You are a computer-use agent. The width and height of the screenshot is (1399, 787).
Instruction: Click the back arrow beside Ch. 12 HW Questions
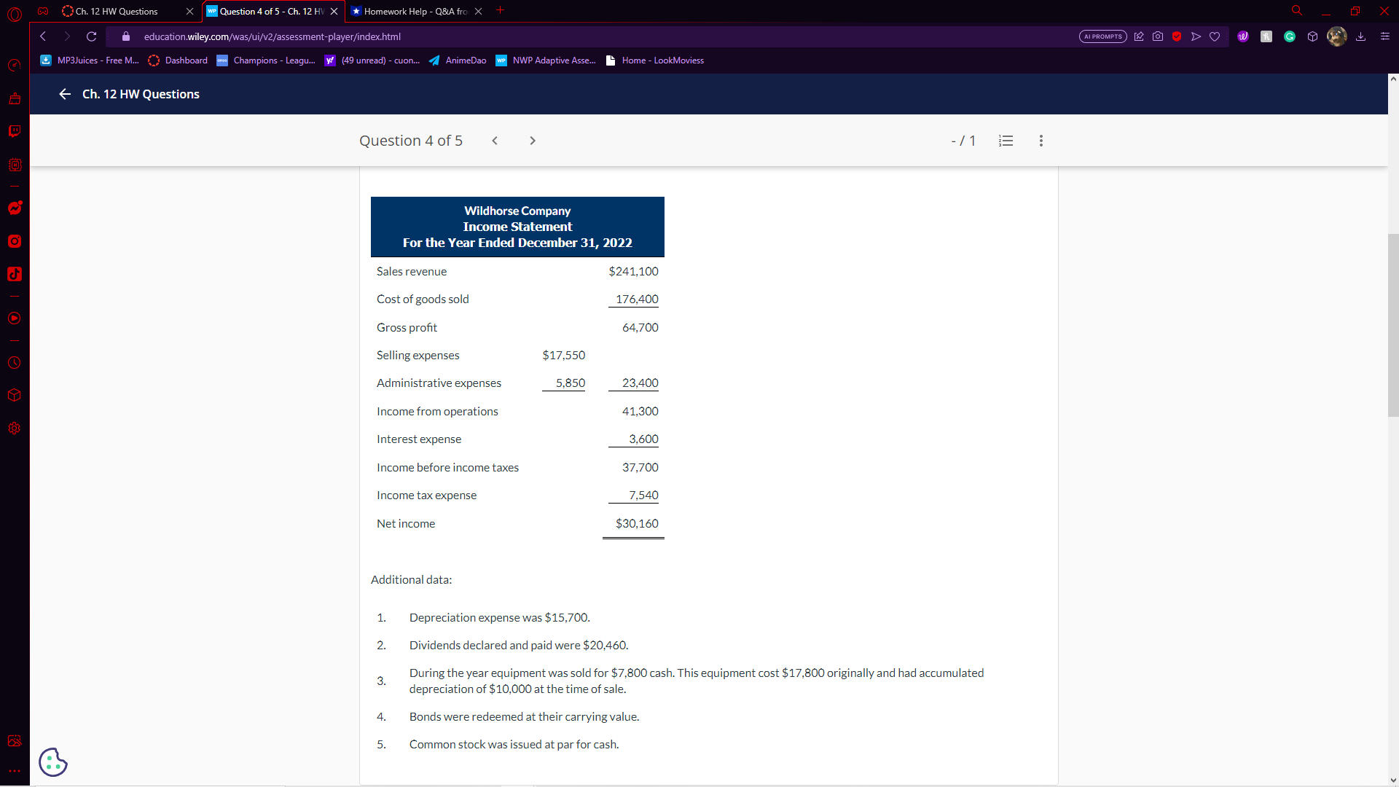[x=65, y=94]
